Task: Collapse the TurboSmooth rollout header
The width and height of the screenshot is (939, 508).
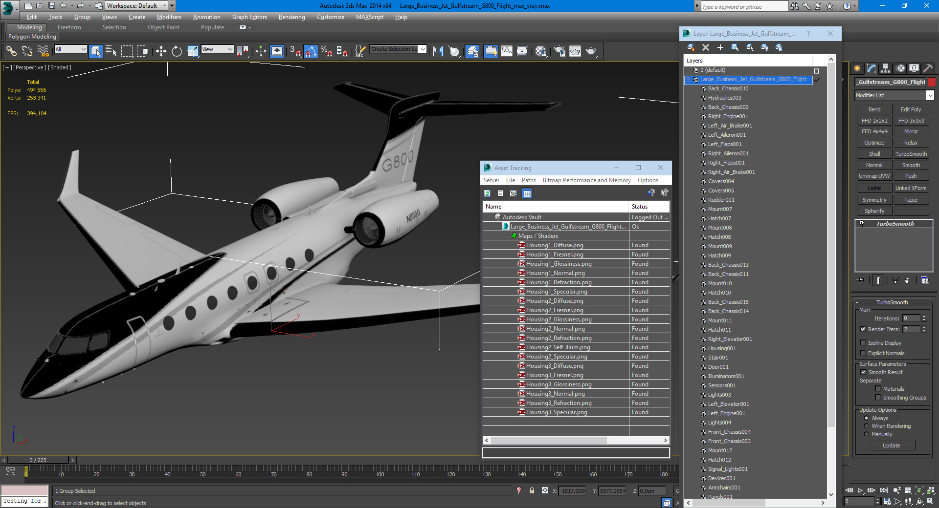Action: pyautogui.click(x=892, y=302)
